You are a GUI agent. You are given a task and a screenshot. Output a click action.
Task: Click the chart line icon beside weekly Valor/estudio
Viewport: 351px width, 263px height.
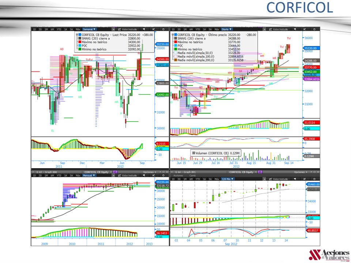coord(119,29)
